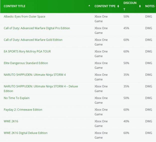Click the Discount header label

click(x=130, y=6)
